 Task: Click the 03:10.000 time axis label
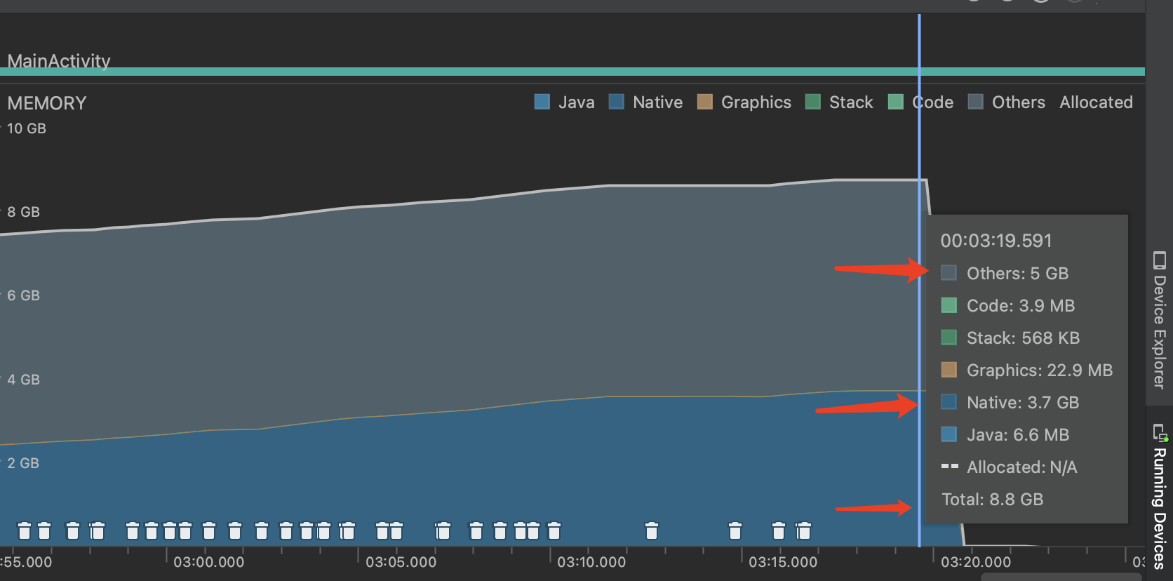pyautogui.click(x=591, y=562)
